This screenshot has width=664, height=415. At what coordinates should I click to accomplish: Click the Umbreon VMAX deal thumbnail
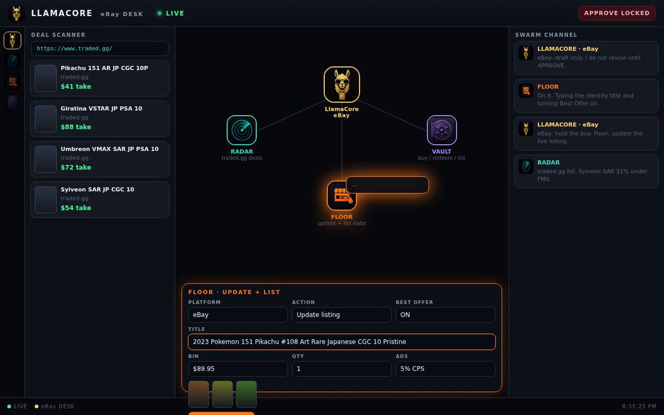[46, 159]
